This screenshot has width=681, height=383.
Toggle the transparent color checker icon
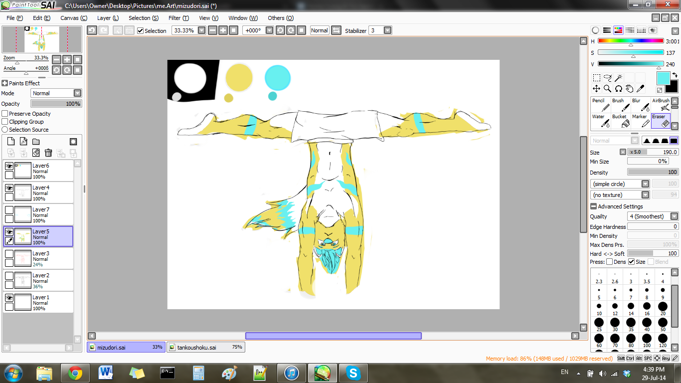coord(660,90)
